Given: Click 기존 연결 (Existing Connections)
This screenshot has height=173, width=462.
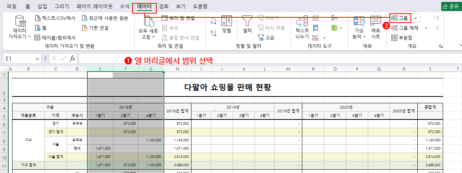Looking at the screenshot, I should [95, 28].
